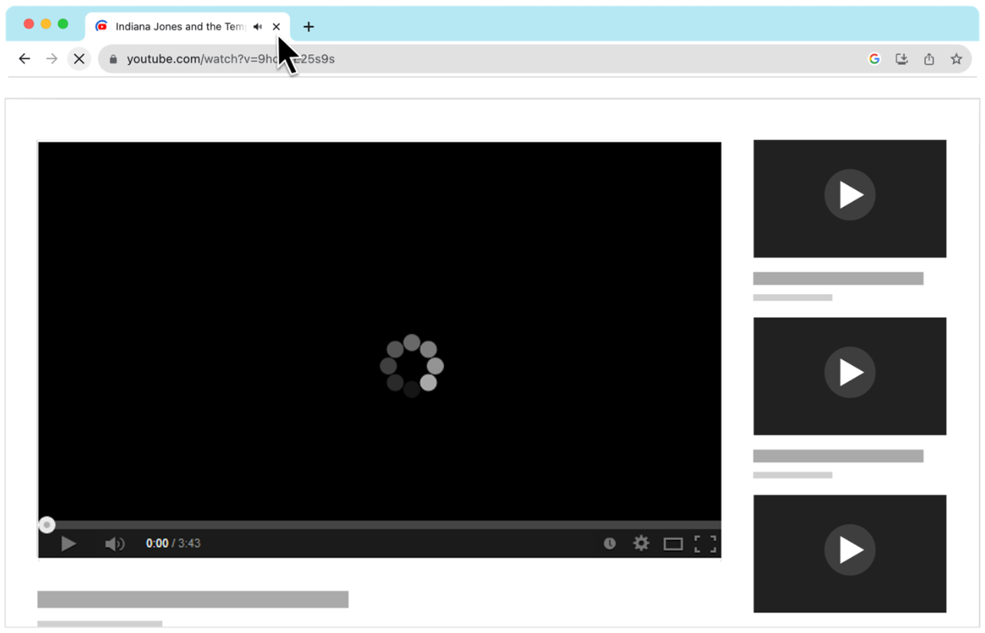Select the Indiana Jones tab title
This screenshot has width=985, height=633.
tap(180, 26)
